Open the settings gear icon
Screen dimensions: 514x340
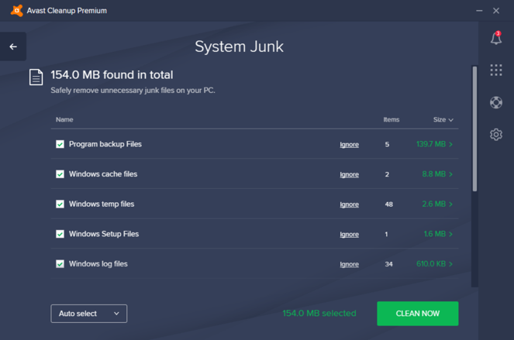(x=496, y=135)
